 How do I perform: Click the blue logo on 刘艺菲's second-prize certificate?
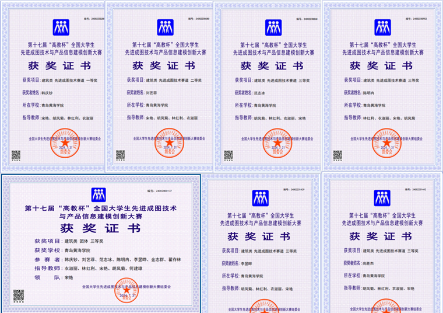tap(165, 27)
